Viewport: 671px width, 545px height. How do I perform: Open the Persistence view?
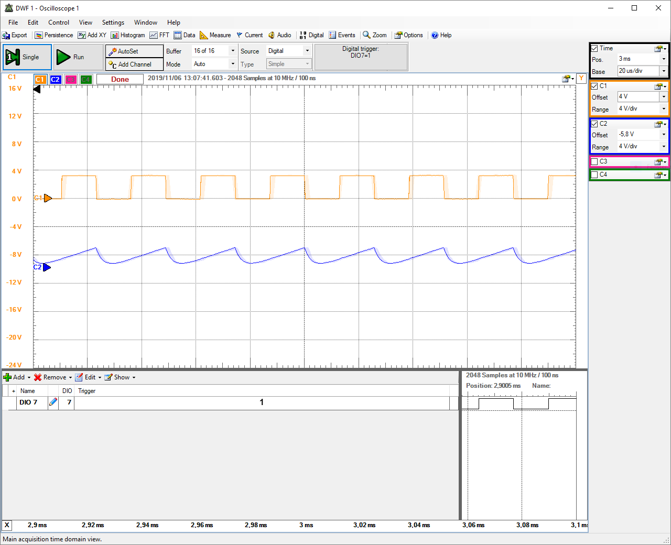pos(54,35)
